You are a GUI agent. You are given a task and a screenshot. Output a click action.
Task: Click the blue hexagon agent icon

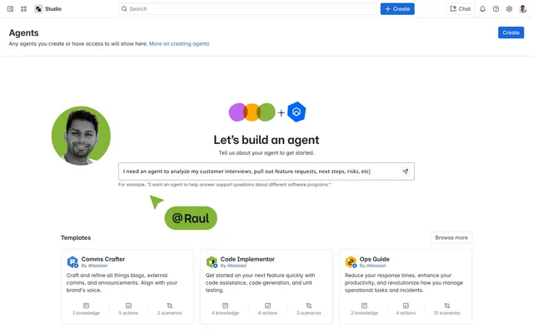click(x=296, y=112)
